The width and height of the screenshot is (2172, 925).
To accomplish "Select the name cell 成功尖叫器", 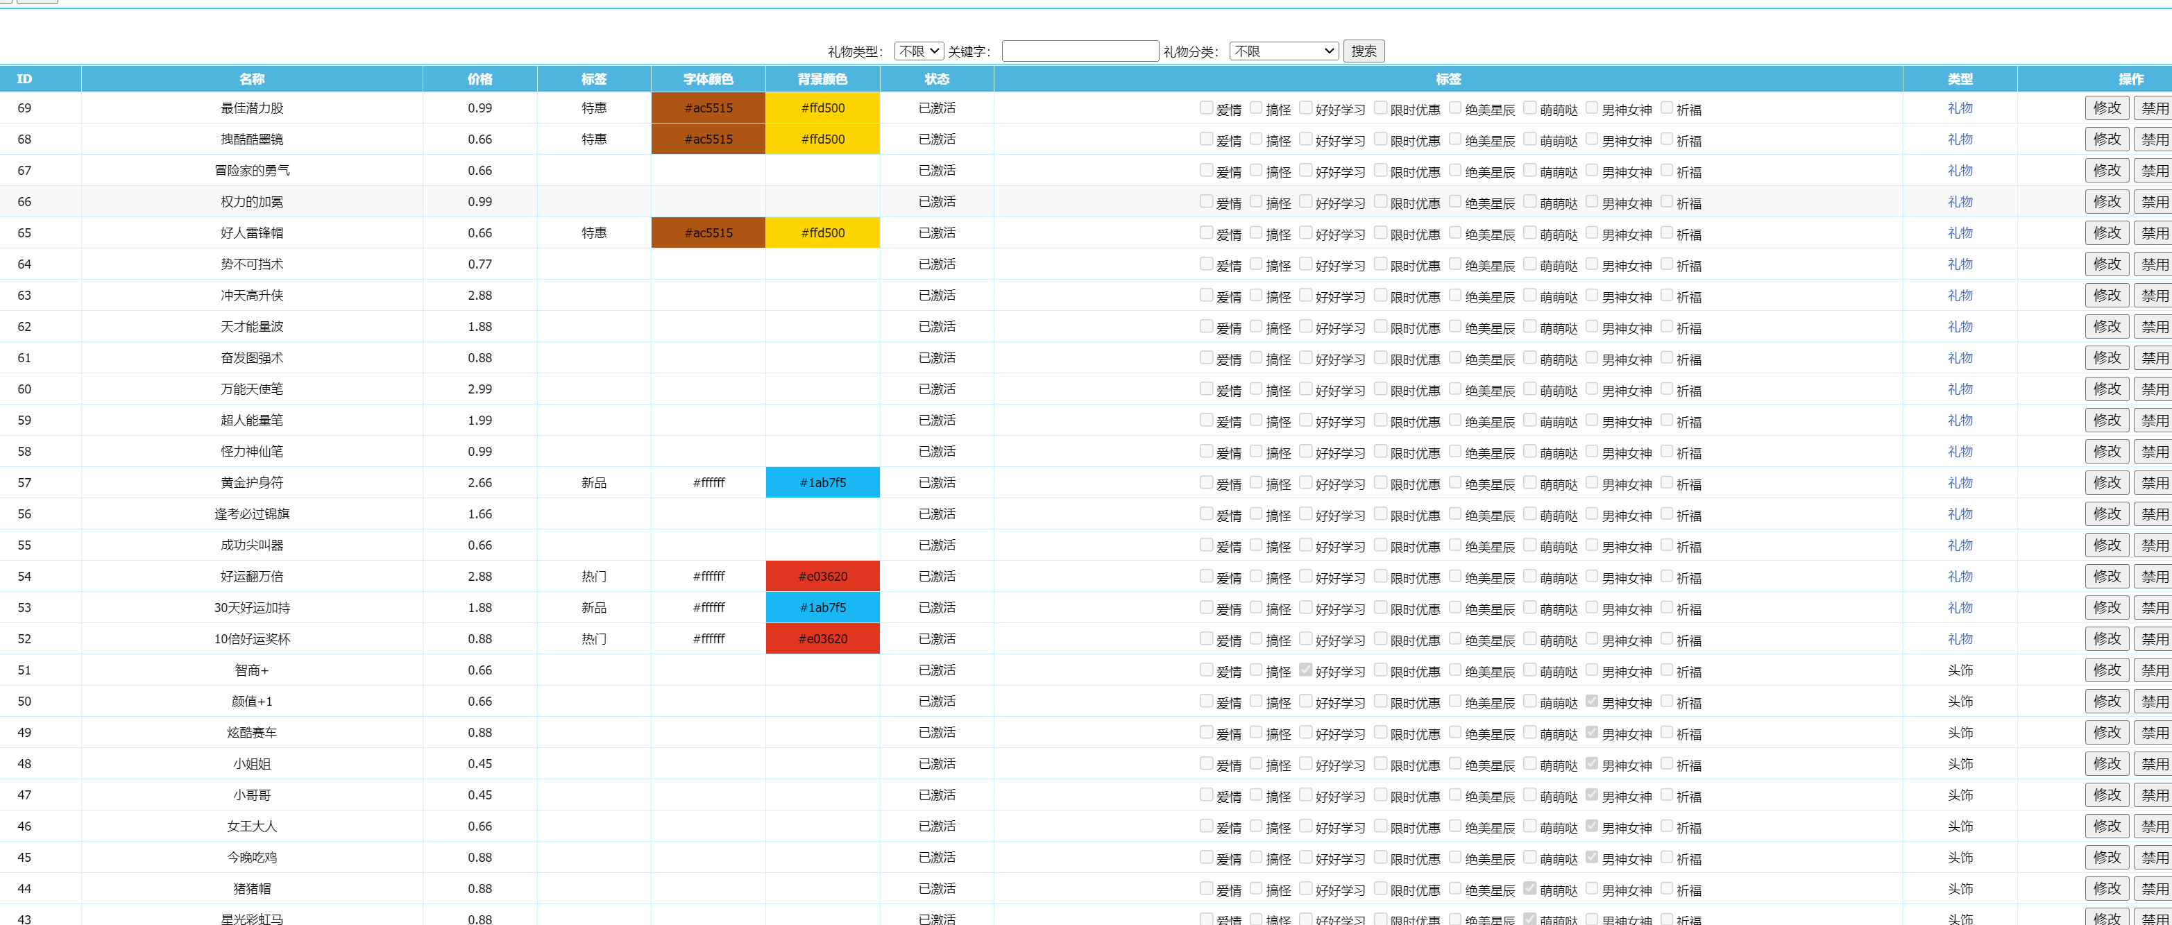I will [x=252, y=545].
